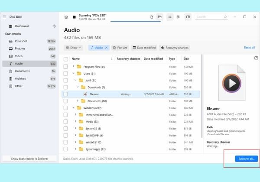Viewport: 260px width, 182px height.
Task: Sort by Type column header
Action: (172, 58)
